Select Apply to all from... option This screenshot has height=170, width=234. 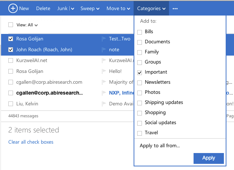[160, 145]
